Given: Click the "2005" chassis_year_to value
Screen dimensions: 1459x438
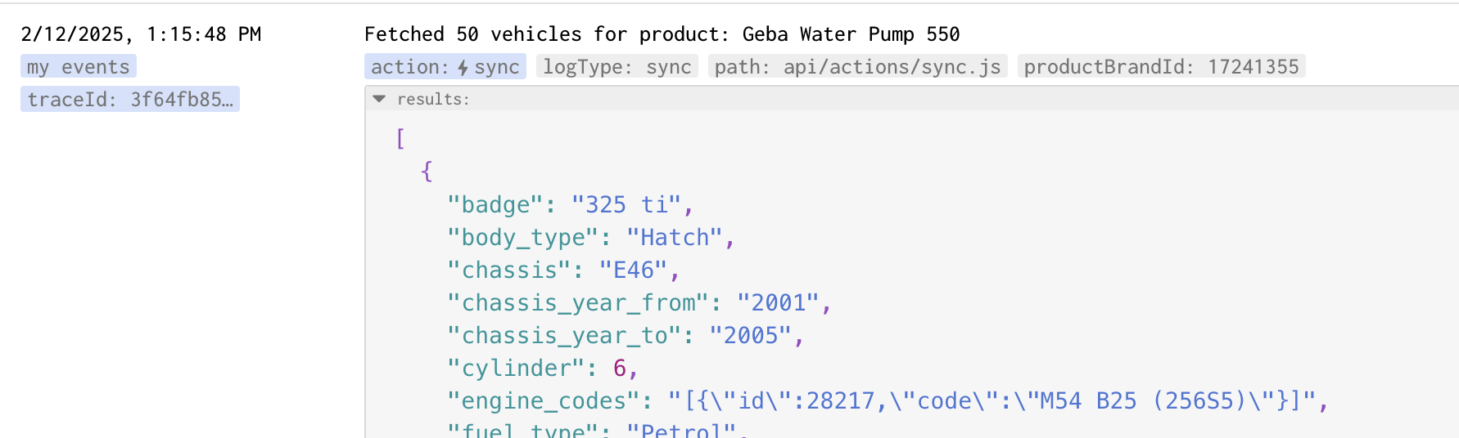Looking at the screenshot, I should pos(750,335).
